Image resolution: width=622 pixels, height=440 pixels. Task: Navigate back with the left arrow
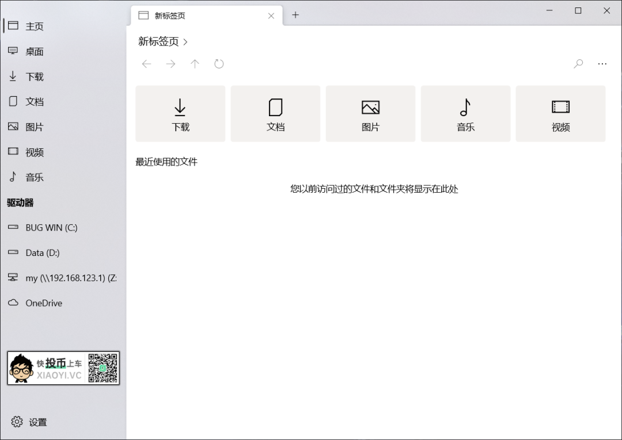click(147, 64)
